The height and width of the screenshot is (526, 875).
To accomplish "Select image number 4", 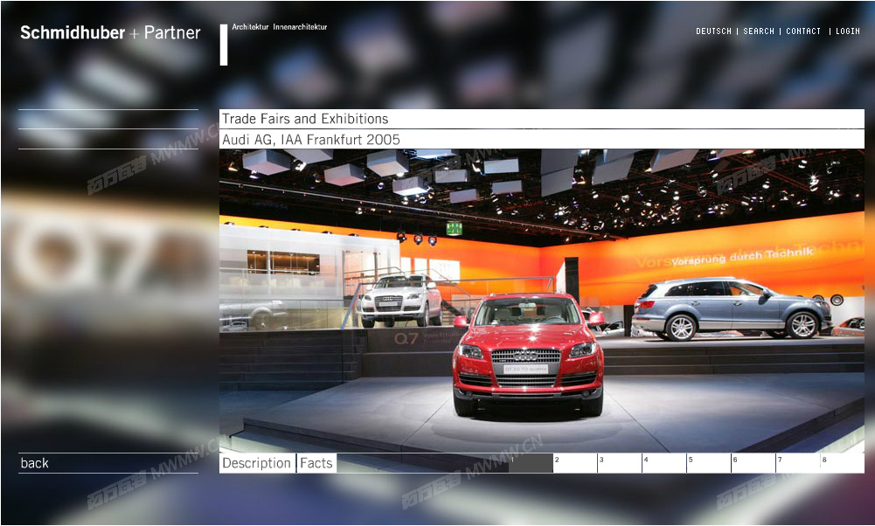I will tap(664, 463).
